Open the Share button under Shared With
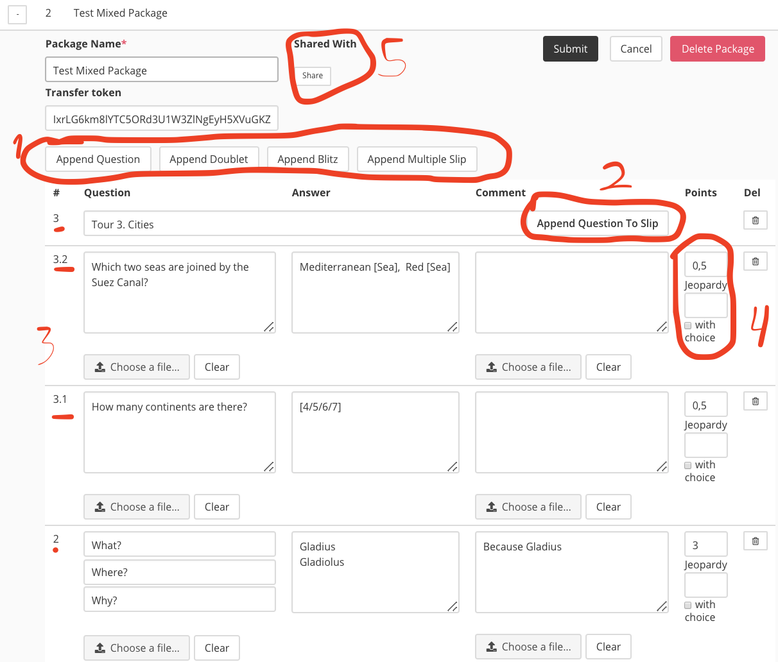This screenshot has width=778, height=662. [313, 76]
